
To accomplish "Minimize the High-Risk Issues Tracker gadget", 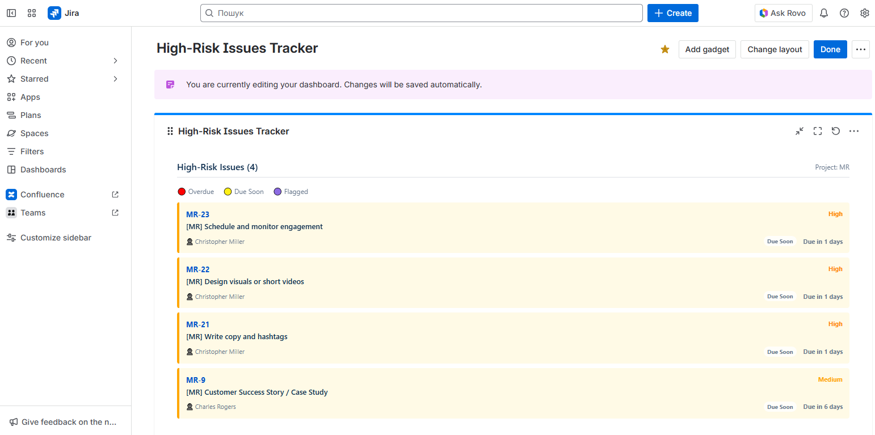I will click(x=800, y=131).
